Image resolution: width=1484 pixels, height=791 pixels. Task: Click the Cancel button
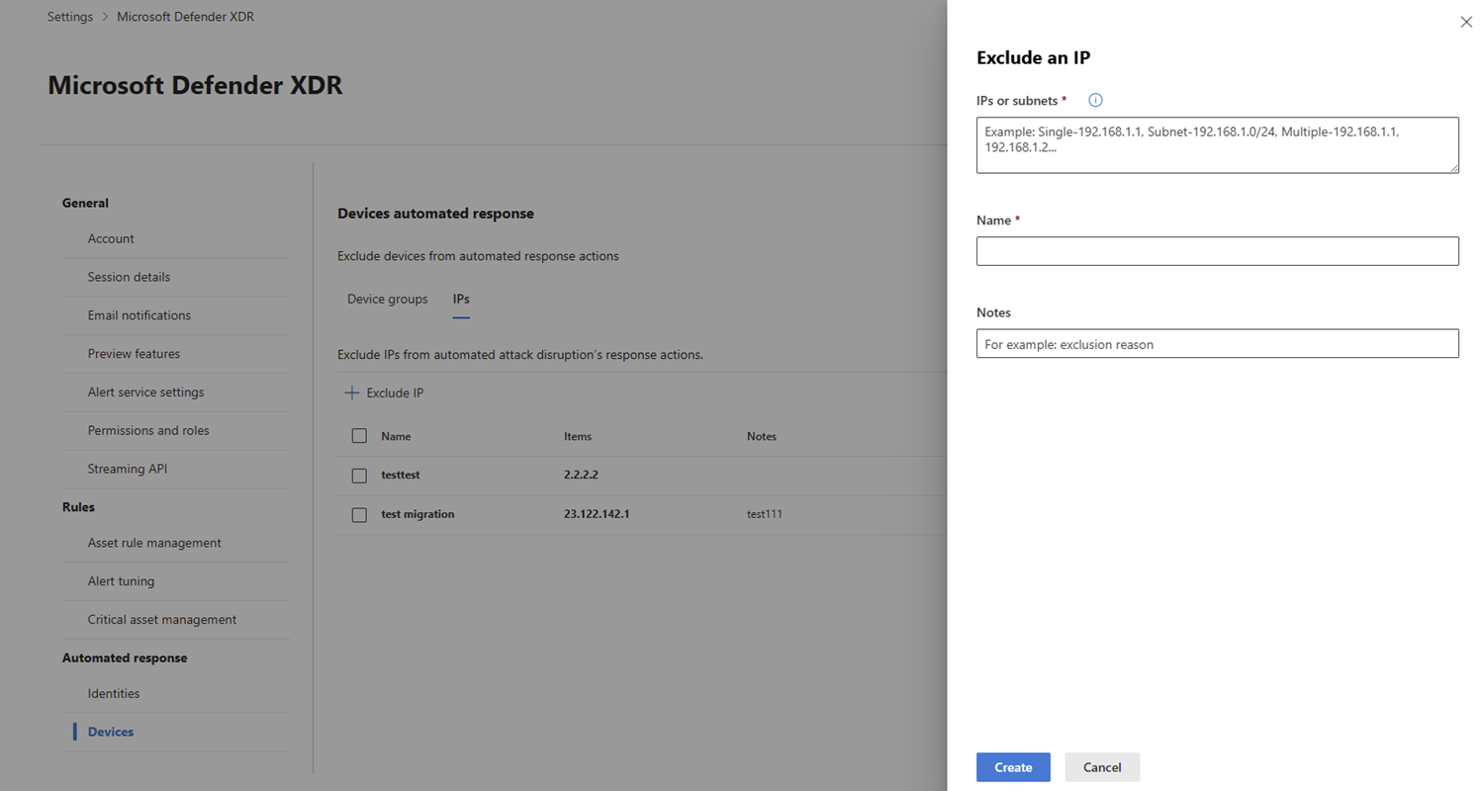pos(1102,767)
